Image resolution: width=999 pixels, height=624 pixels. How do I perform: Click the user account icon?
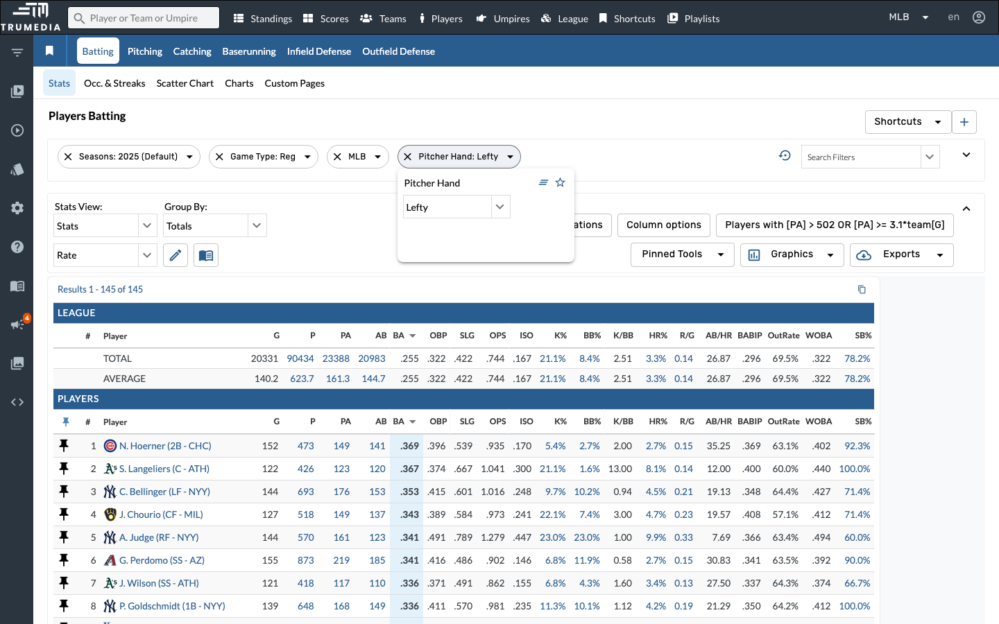tap(979, 17)
